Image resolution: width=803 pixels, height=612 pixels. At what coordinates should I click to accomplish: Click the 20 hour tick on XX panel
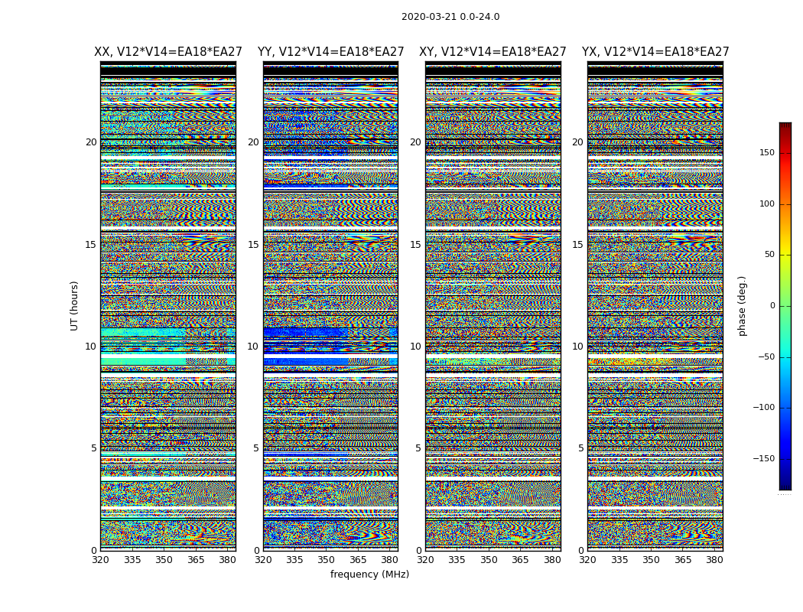(x=91, y=142)
